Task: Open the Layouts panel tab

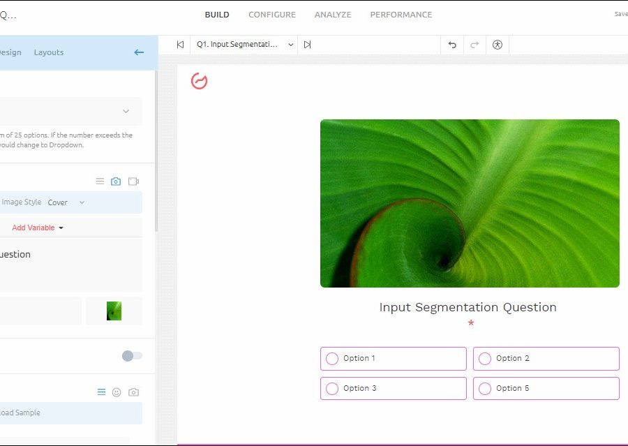Action: (x=49, y=52)
